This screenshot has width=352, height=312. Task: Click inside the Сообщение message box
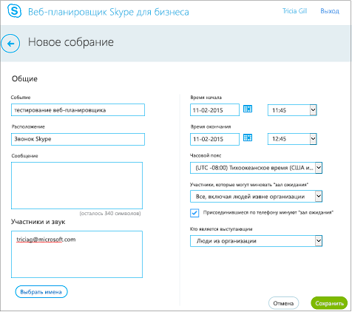[x=77, y=186]
